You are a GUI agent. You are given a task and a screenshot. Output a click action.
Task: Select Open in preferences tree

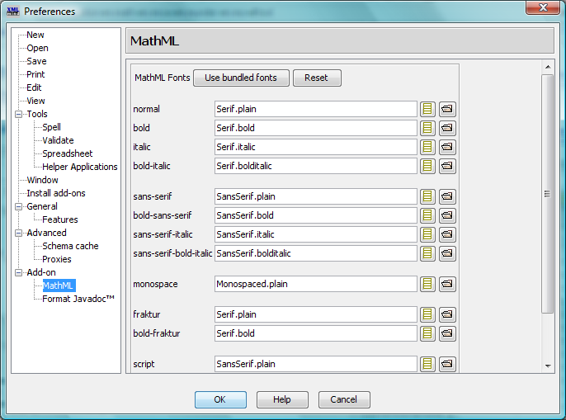37,48
